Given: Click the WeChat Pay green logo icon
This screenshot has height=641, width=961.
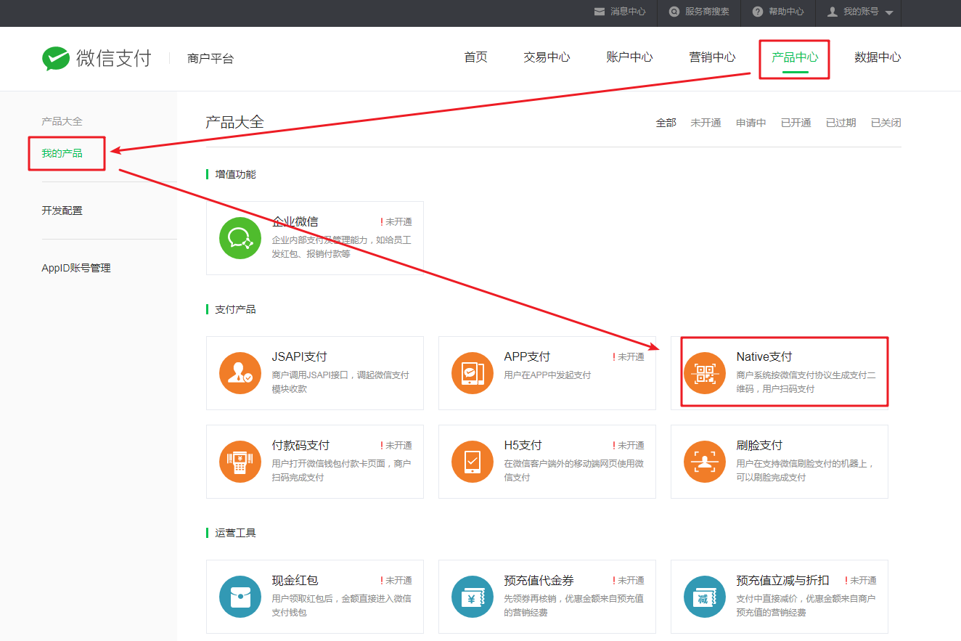Looking at the screenshot, I should pos(56,59).
